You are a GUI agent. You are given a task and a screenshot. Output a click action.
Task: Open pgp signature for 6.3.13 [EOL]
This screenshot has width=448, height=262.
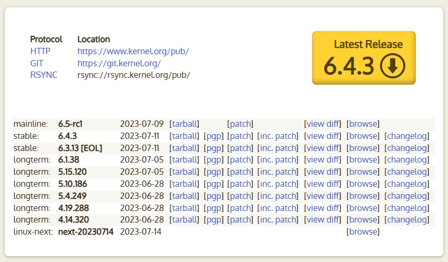pyautogui.click(x=213, y=148)
